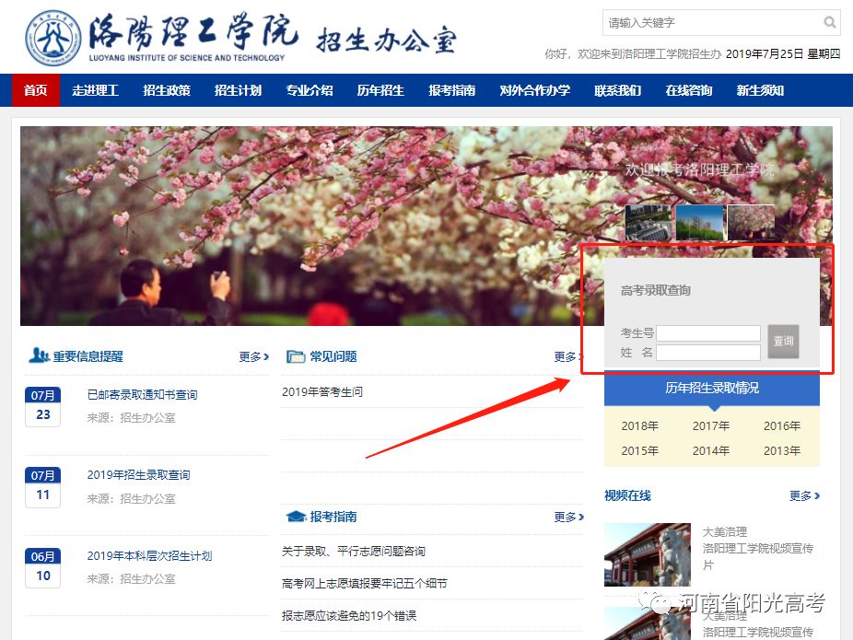Select the middle carousel preview thumbnail
The height and width of the screenshot is (640, 853).
699,222
